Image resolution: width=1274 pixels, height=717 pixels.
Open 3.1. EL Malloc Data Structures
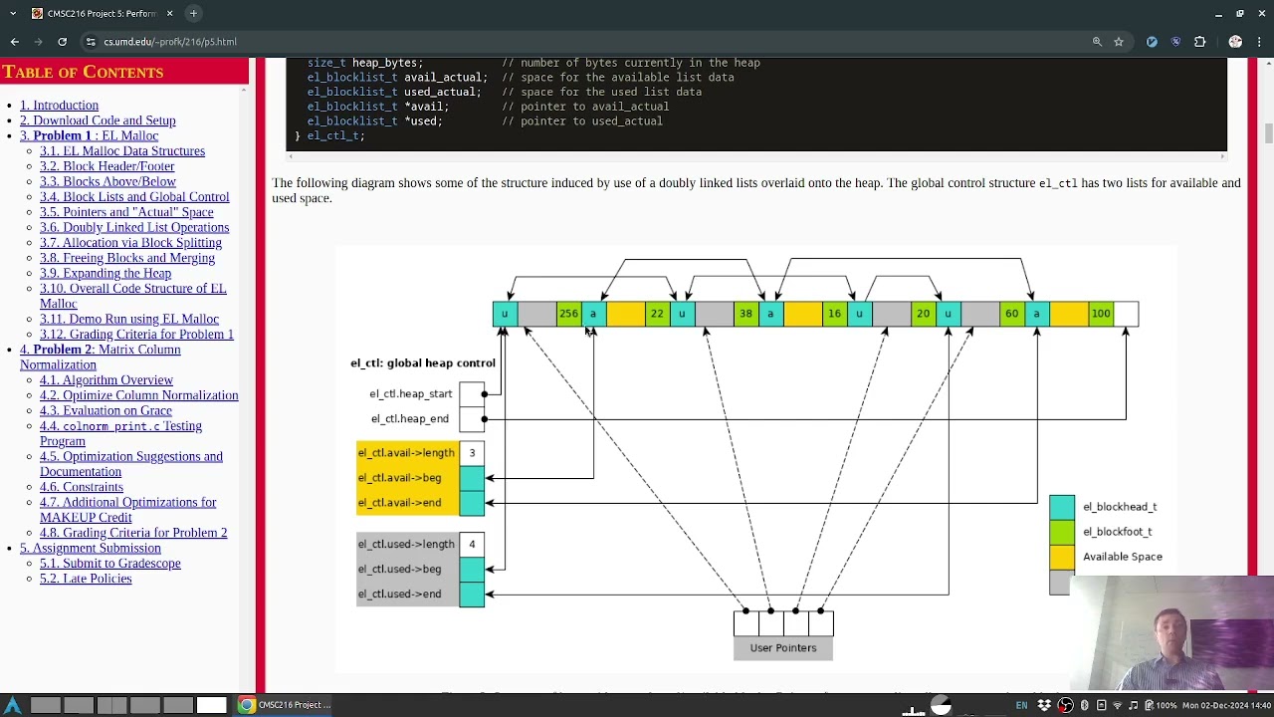tap(122, 151)
